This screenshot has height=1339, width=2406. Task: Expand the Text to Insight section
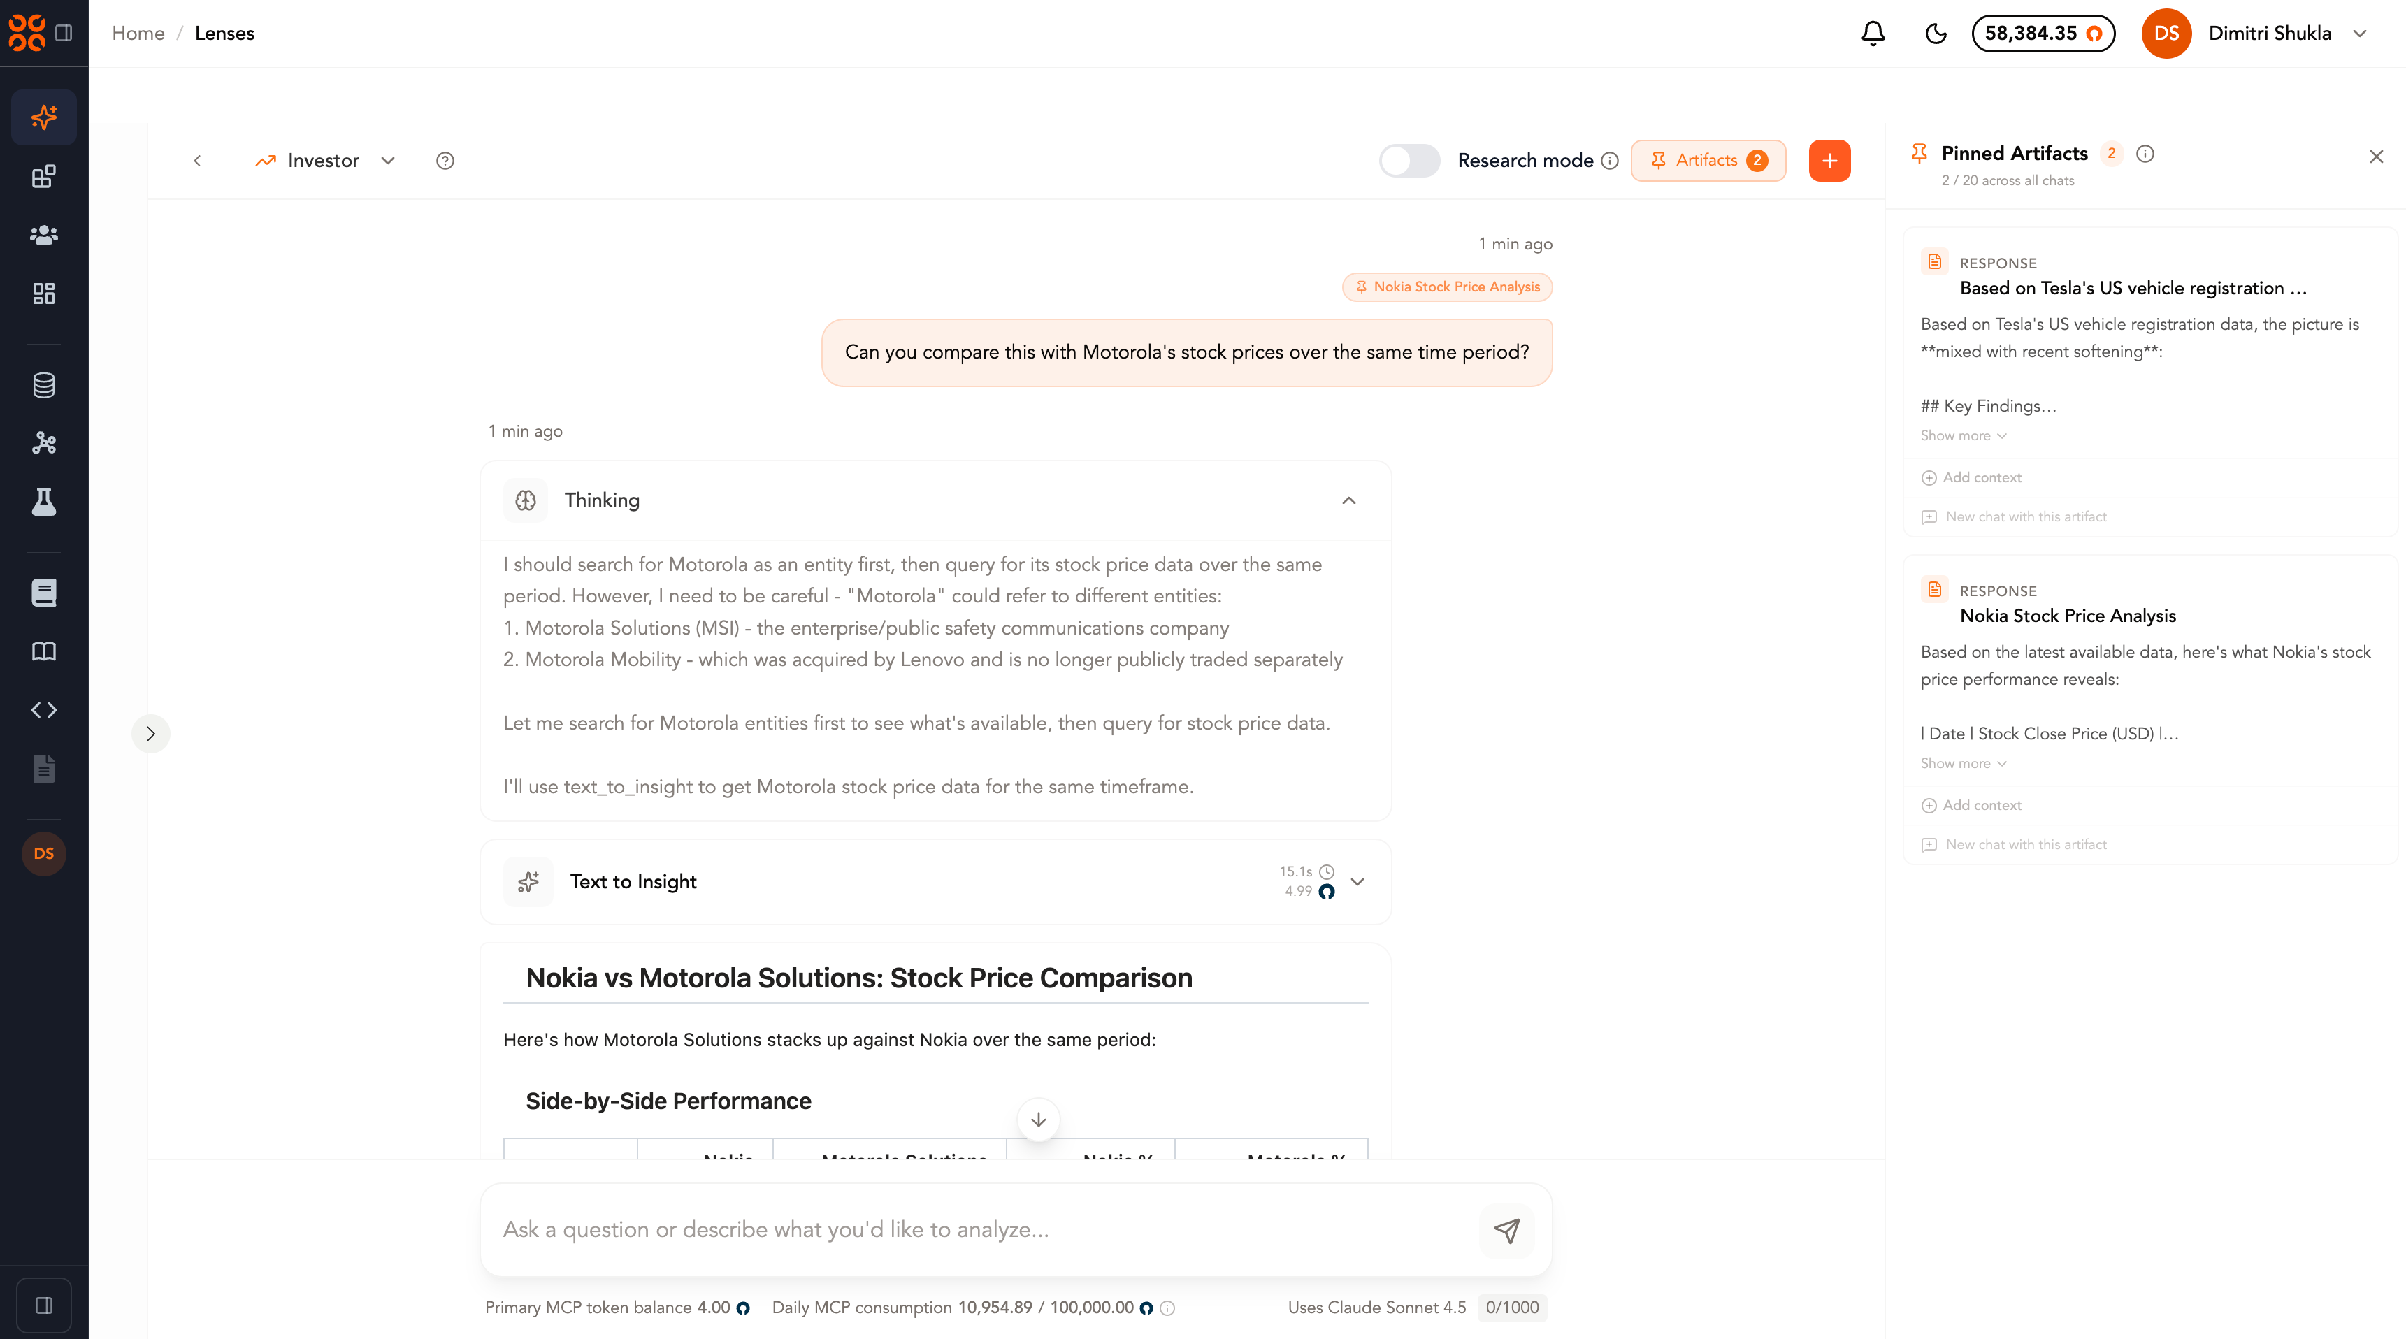pyautogui.click(x=1358, y=881)
